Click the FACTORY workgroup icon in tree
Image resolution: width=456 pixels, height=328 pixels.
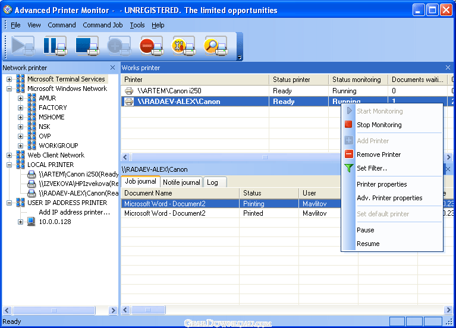[x=32, y=108]
